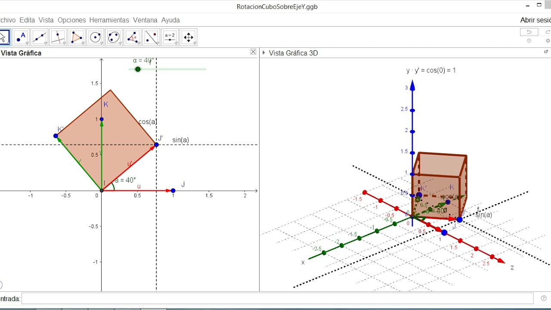Open the Vista menu
This screenshot has width=551, height=310.
click(x=46, y=20)
